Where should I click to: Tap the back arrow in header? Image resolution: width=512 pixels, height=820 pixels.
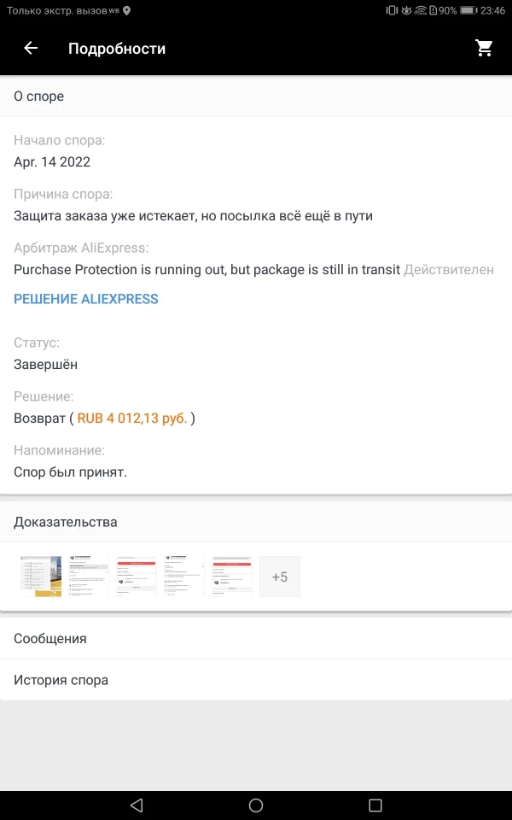31,49
